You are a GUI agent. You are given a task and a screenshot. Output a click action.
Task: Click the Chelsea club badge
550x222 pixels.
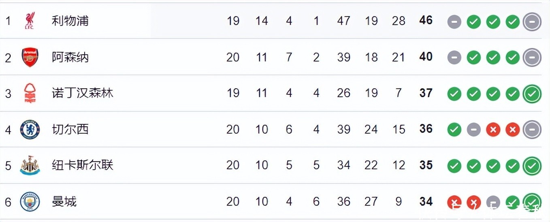(30, 130)
